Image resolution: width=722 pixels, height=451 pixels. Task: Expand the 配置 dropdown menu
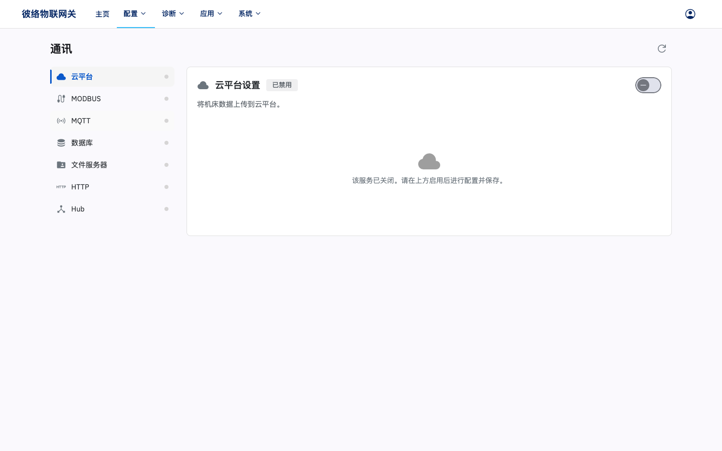click(135, 14)
